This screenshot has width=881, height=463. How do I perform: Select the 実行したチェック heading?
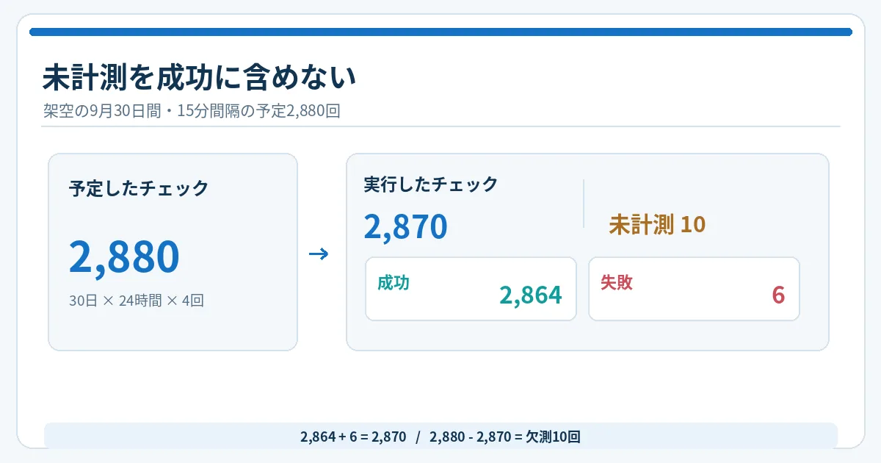[x=431, y=184]
